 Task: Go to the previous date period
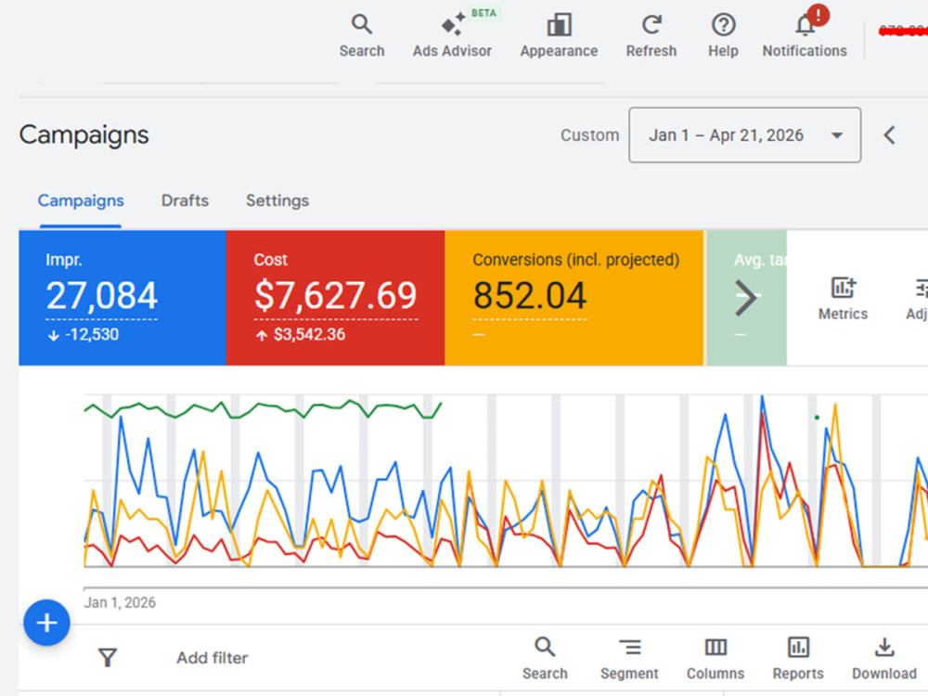click(x=889, y=135)
